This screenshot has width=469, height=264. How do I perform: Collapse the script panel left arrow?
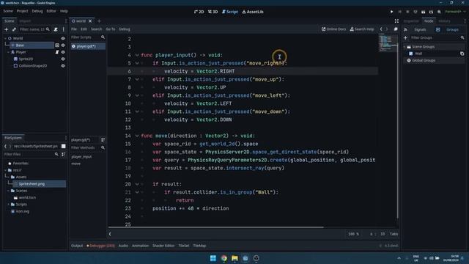[x=110, y=234]
